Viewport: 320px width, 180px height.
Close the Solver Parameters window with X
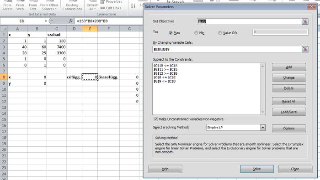pyautogui.click(x=312, y=7)
